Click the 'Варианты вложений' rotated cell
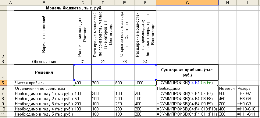The width and height of the screenshot is (260, 118). click(x=44, y=35)
